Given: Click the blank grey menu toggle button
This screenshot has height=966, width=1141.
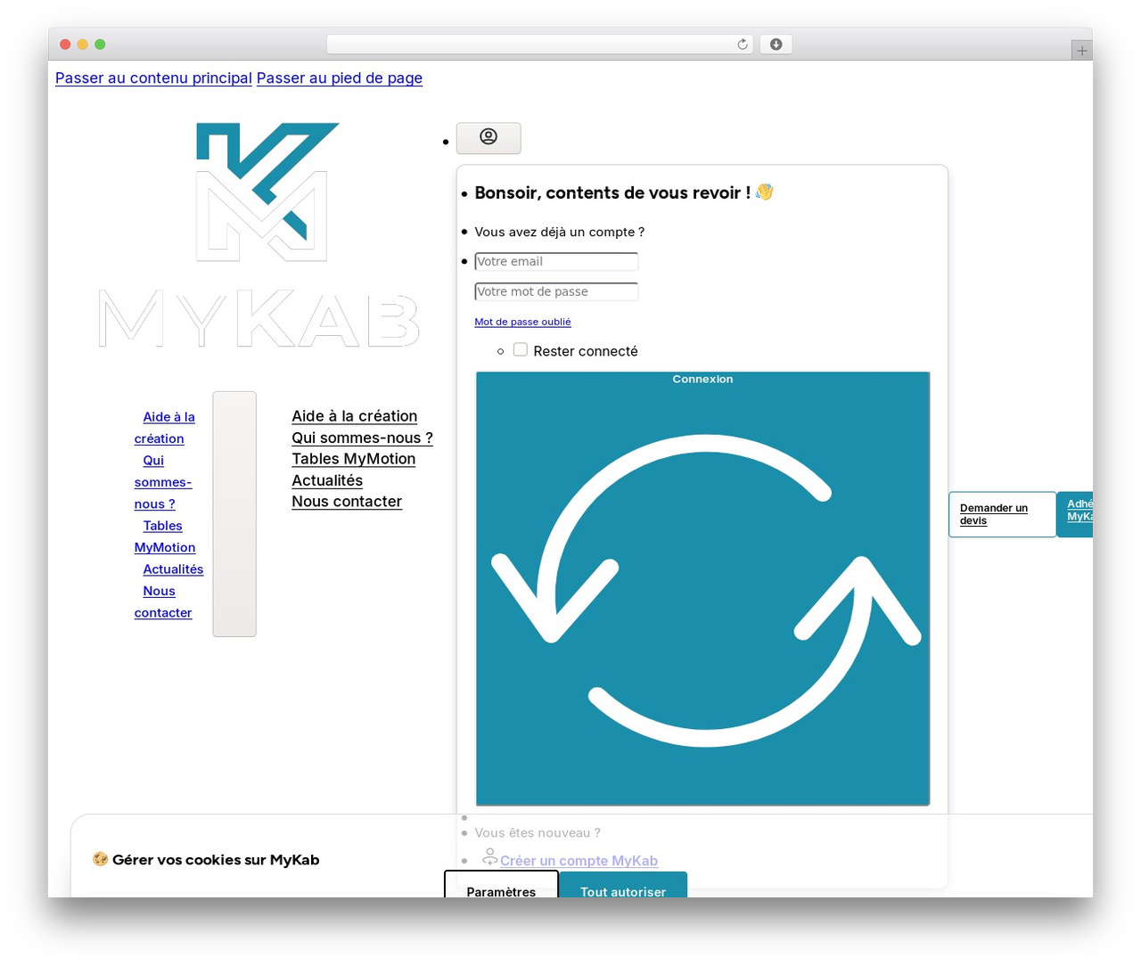Looking at the screenshot, I should (x=234, y=514).
